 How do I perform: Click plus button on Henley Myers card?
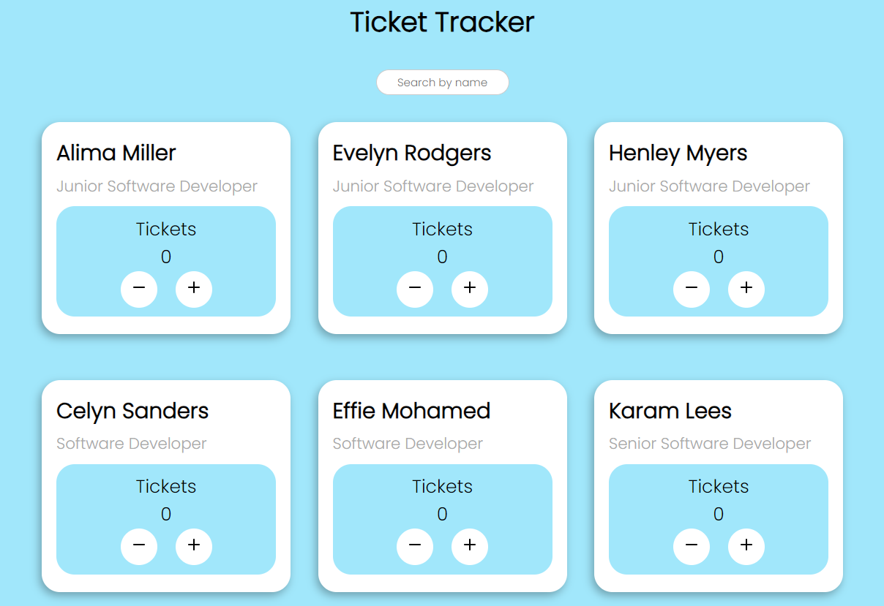point(746,289)
